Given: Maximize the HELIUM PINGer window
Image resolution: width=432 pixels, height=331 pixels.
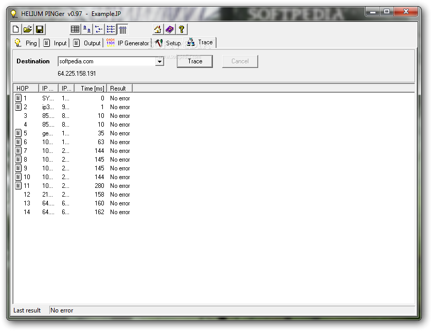Looking at the screenshot, I should pos(387,12).
